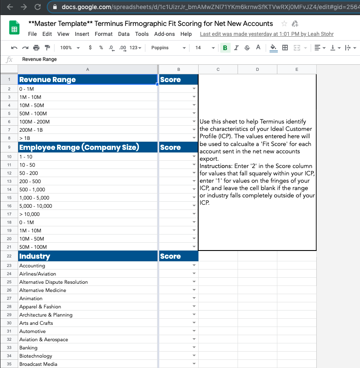Open horizontal align options
This screenshot has width=360, height=368.
[320, 48]
